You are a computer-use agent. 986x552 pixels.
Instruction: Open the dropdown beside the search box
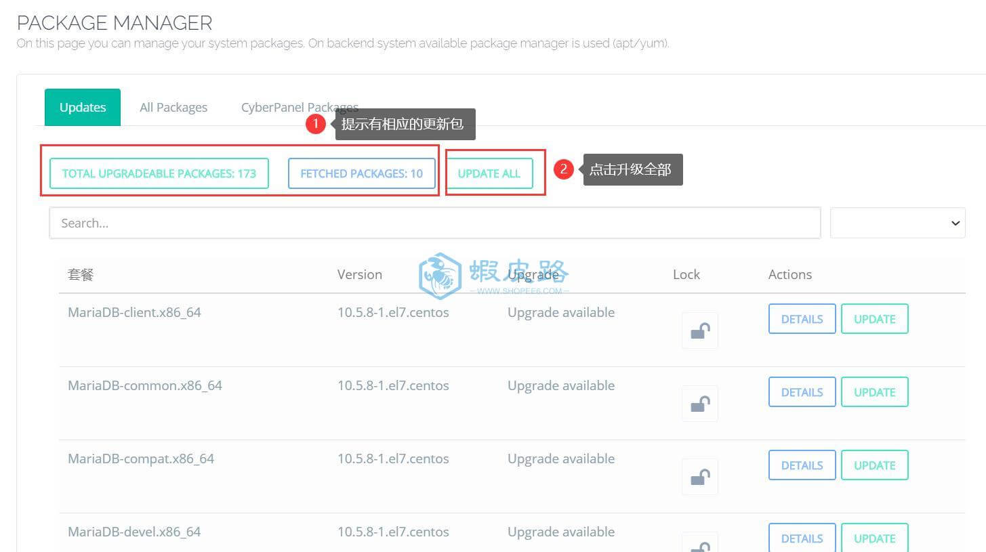point(898,223)
